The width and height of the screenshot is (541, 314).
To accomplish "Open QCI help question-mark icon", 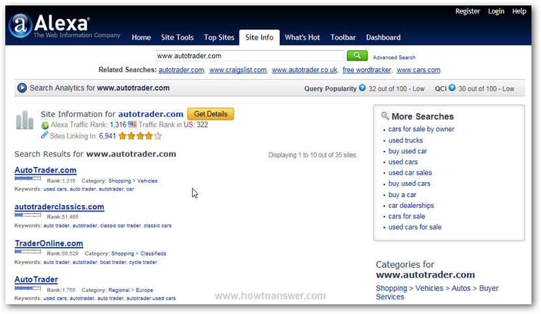I will (452, 88).
